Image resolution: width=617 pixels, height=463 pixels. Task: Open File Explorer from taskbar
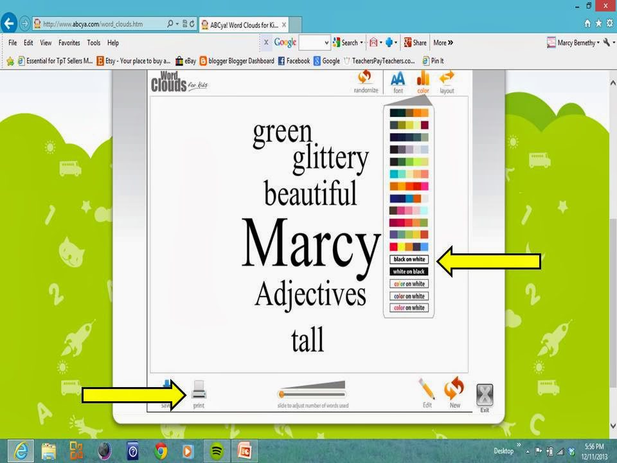(49, 451)
